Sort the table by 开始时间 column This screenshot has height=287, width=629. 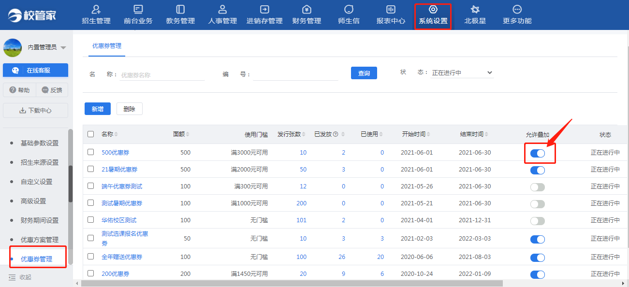(416, 134)
